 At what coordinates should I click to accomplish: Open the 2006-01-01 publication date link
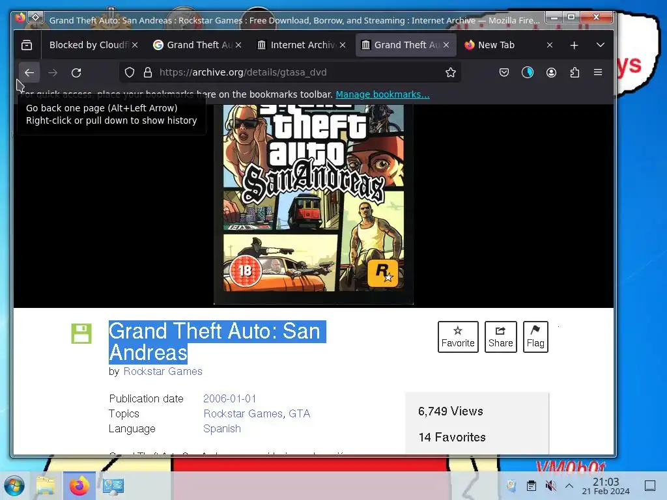pos(230,399)
